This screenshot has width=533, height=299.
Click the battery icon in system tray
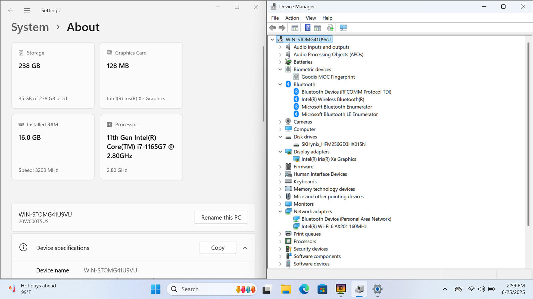pos(492,289)
